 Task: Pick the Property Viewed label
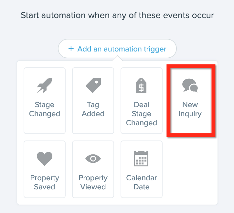click(x=93, y=183)
